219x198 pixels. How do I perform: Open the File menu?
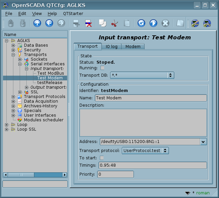9,14
